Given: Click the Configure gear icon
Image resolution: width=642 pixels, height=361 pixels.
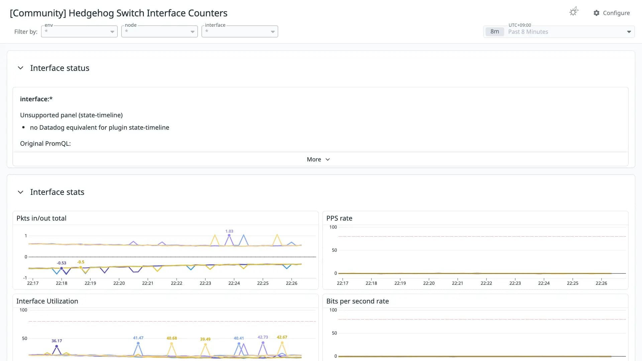Looking at the screenshot, I should click(x=597, y=13).
